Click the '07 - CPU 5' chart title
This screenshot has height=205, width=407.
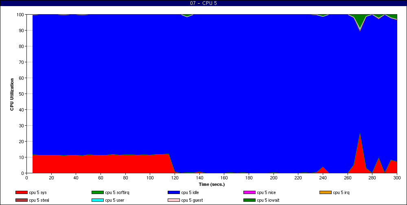(x=203, y=3)
